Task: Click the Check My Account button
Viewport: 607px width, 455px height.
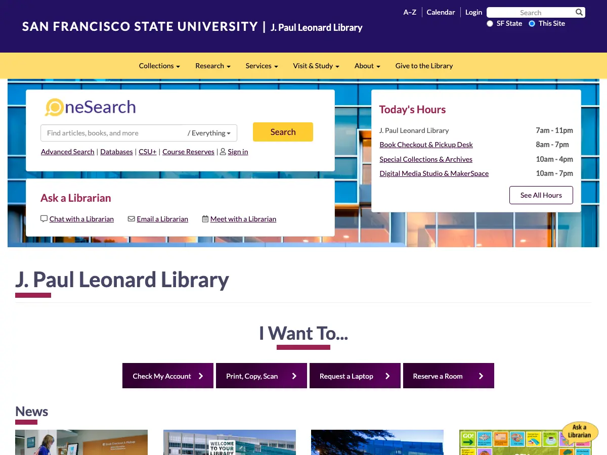Action: pos(168,376)
